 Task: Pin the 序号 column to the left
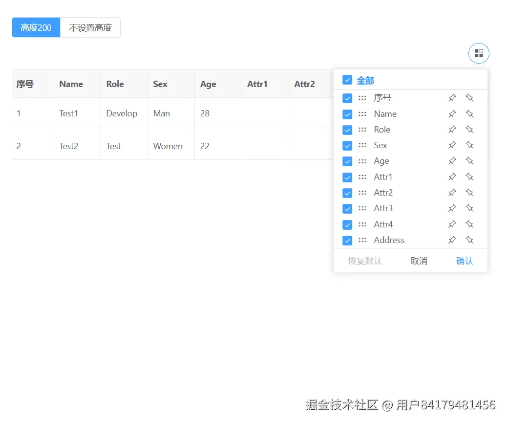[x=452, y=98]
